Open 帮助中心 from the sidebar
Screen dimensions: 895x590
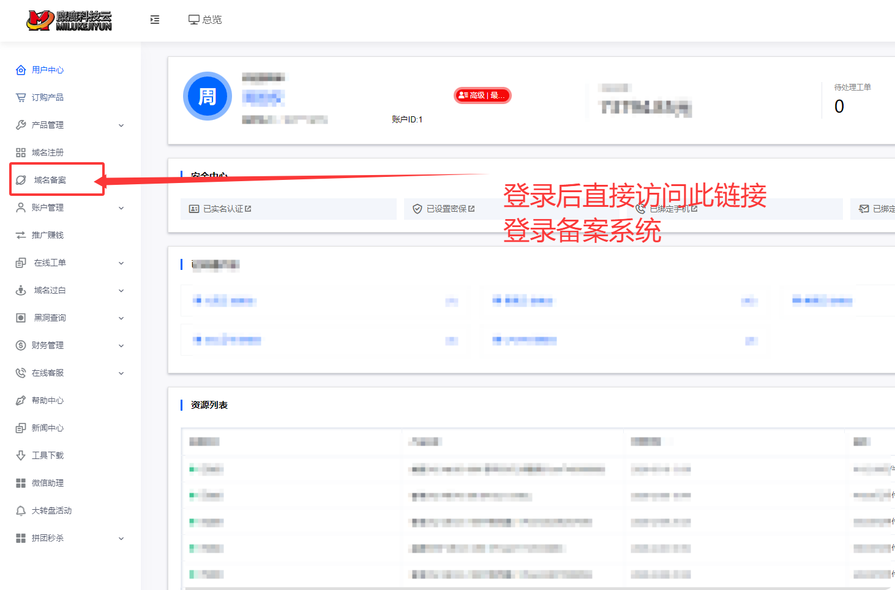48,400
